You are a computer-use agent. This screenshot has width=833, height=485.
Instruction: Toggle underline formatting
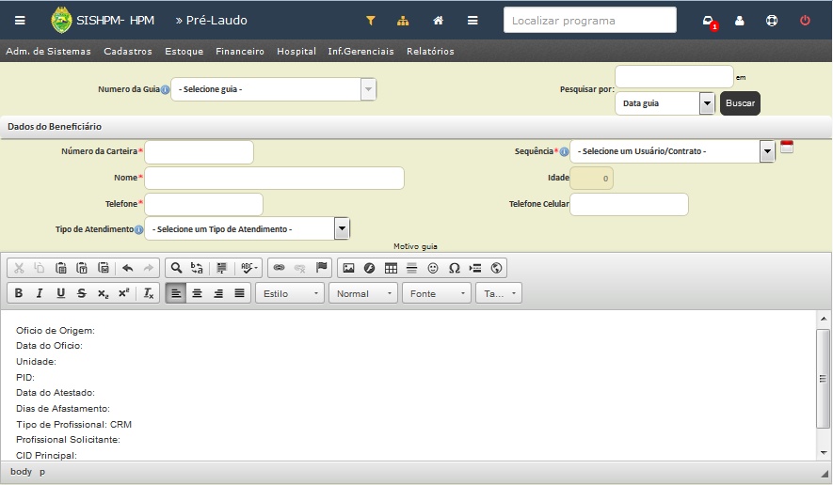point(60,293)
